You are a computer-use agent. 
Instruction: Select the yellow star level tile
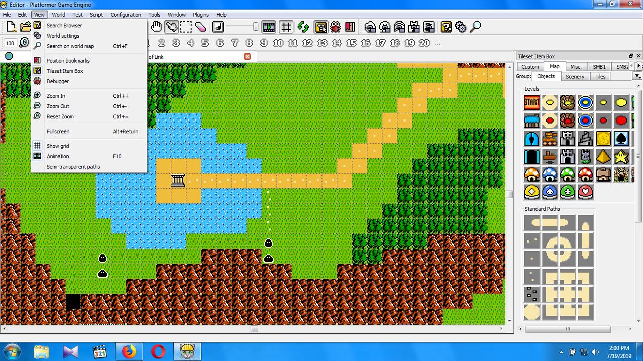coord(621,156)
